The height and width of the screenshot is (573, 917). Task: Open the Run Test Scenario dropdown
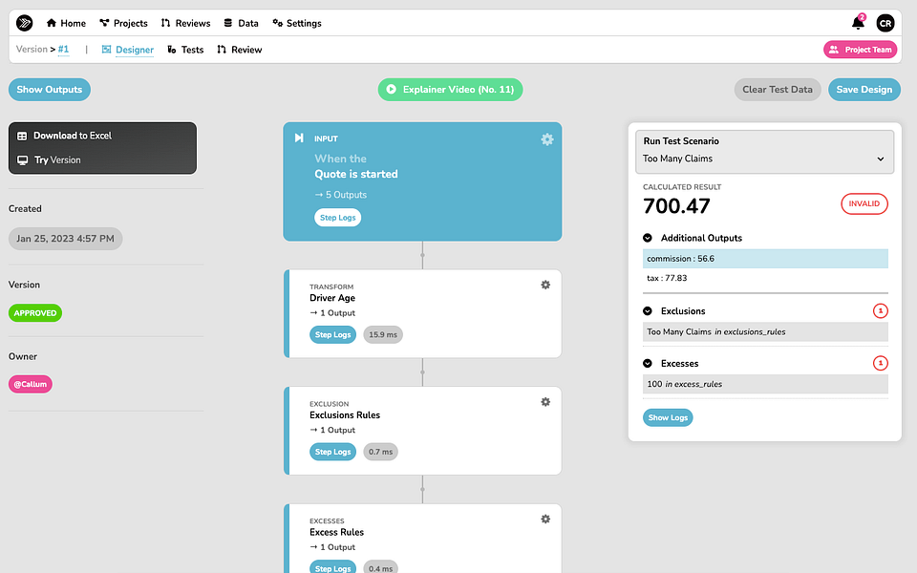(x=764, y=152)
